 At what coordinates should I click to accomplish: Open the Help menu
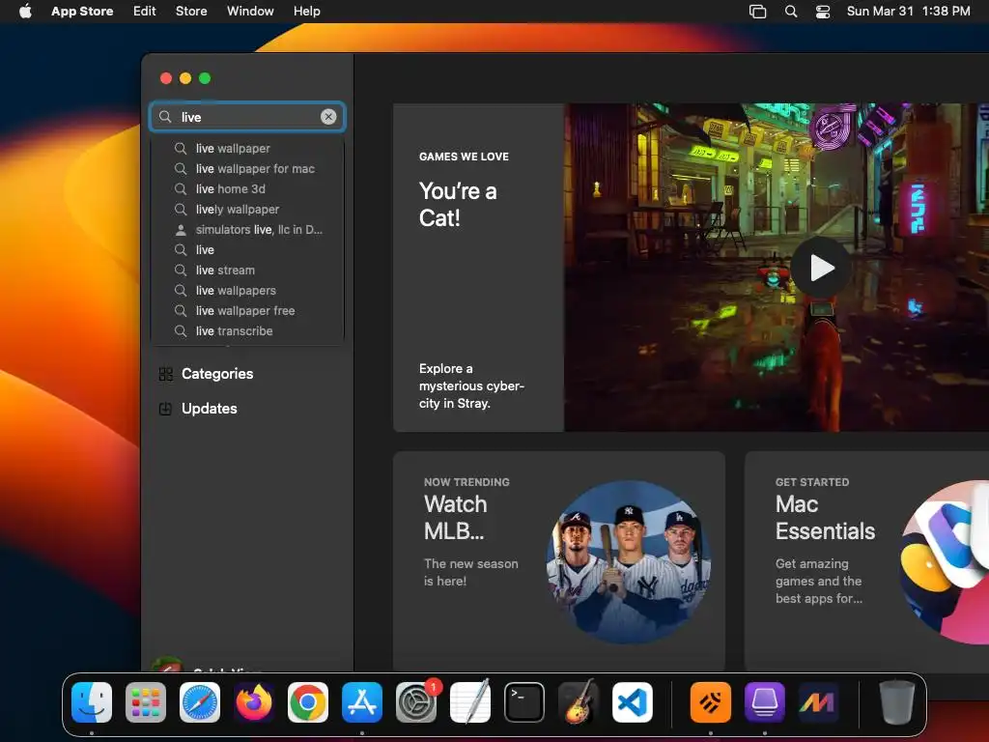click(x=306, y=12)
